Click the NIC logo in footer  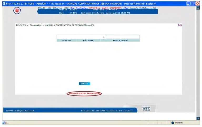146,109
